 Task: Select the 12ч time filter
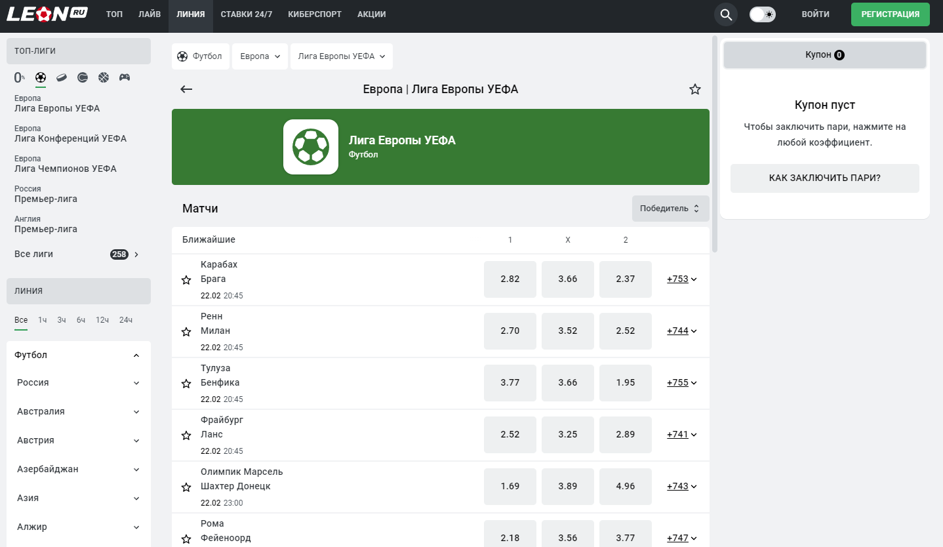pos(102,320)
